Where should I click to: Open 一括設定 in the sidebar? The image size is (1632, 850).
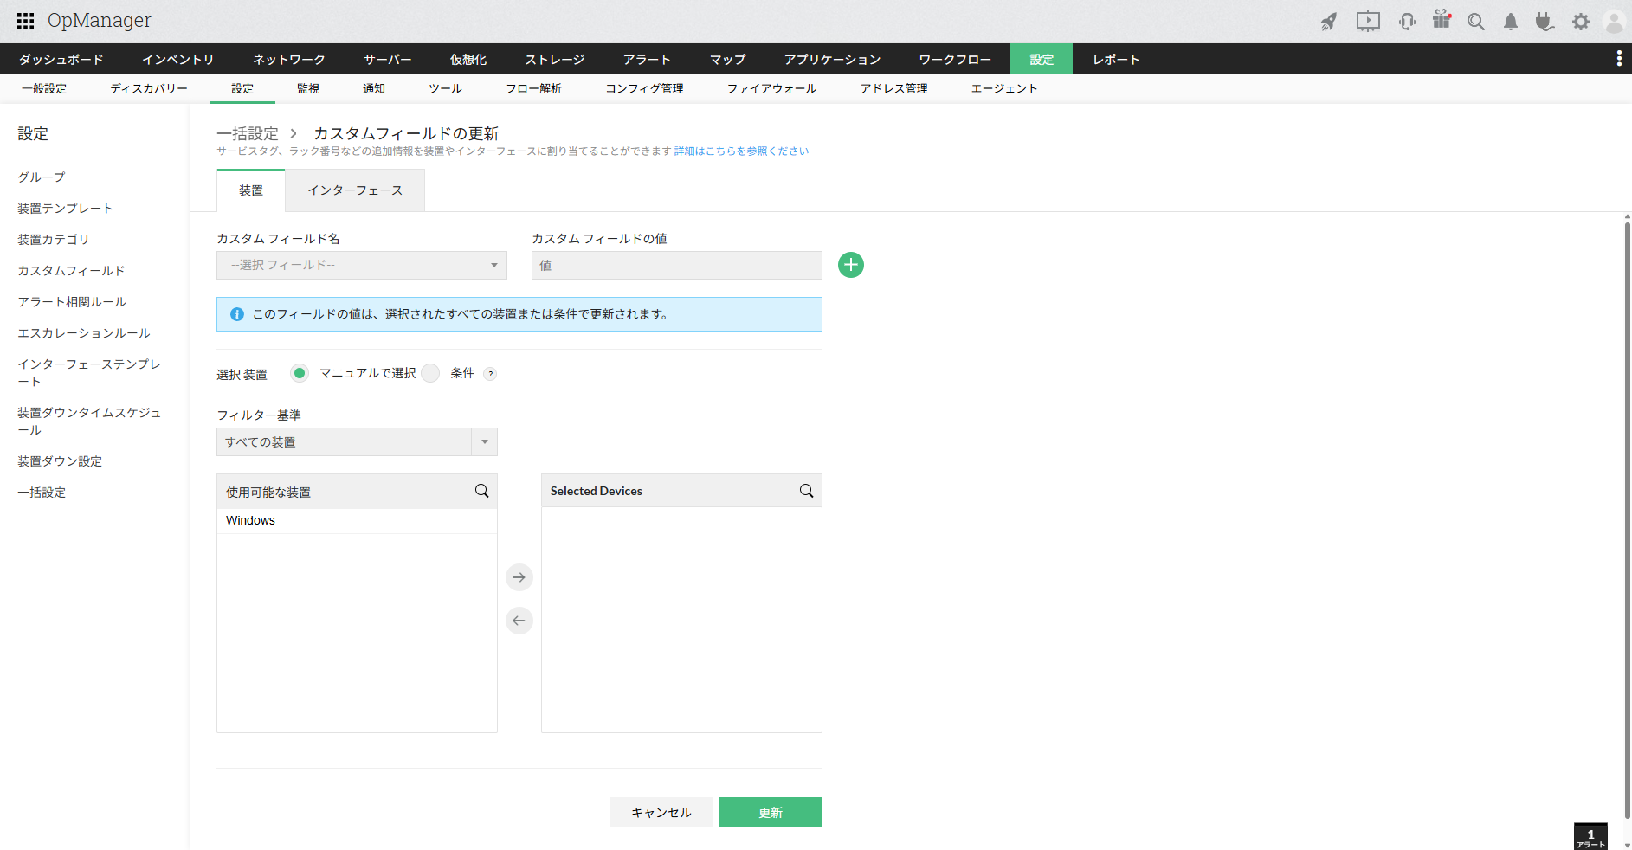pyautogui.click(x=42, y=492)
